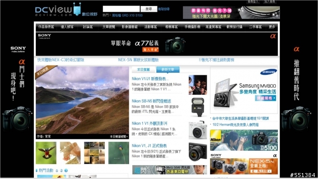Open the NEX-5N promo link
This screenshot has height=179, width=318.
pyautogui.click(x=138, y=60)
